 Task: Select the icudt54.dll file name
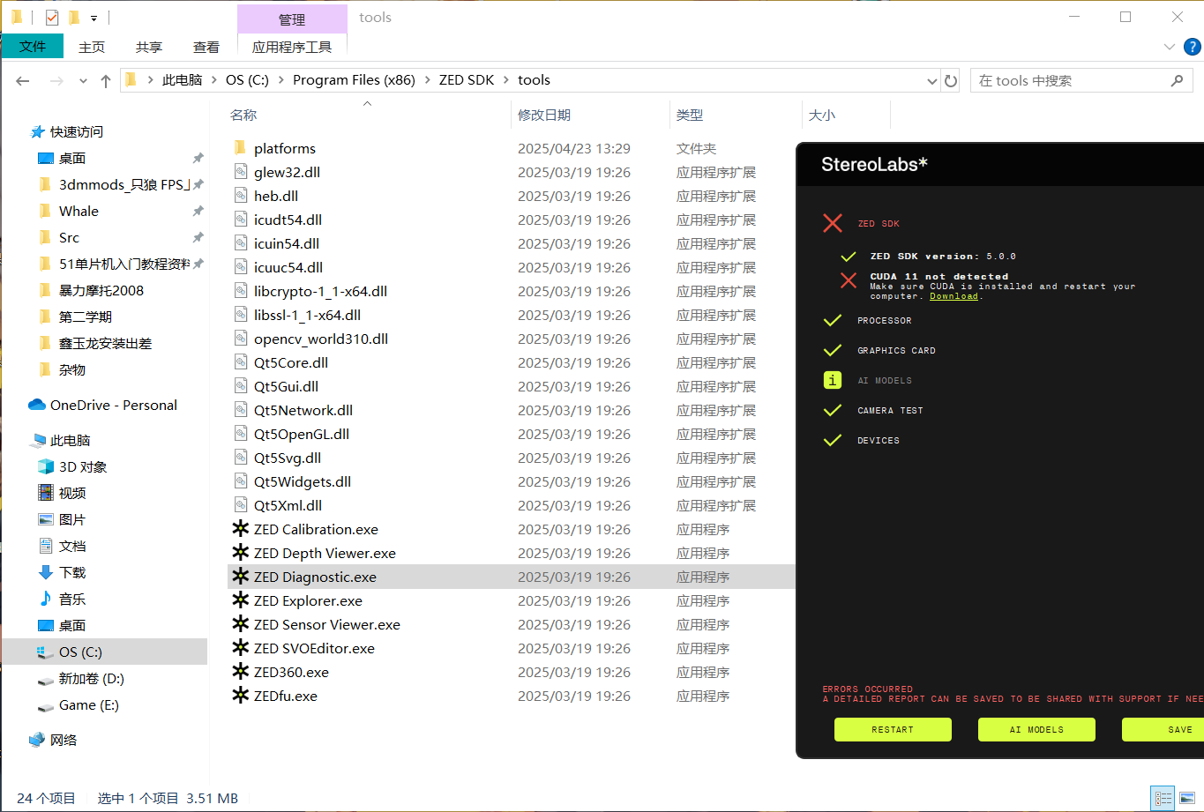click(288, 220)
